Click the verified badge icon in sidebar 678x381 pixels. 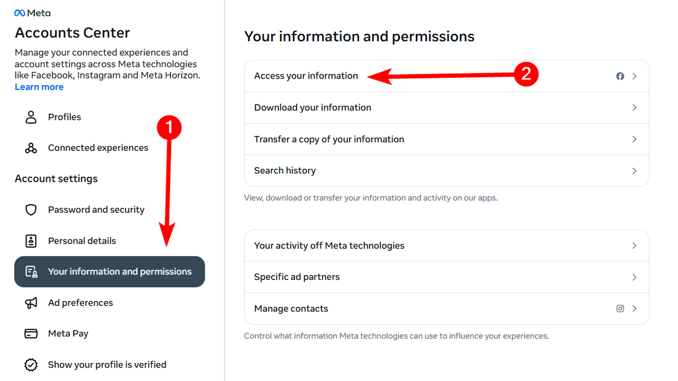31,365
